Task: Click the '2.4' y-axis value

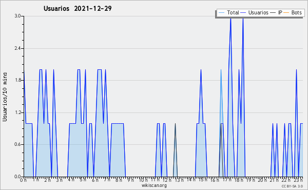Action: click(x=17, y=48)
